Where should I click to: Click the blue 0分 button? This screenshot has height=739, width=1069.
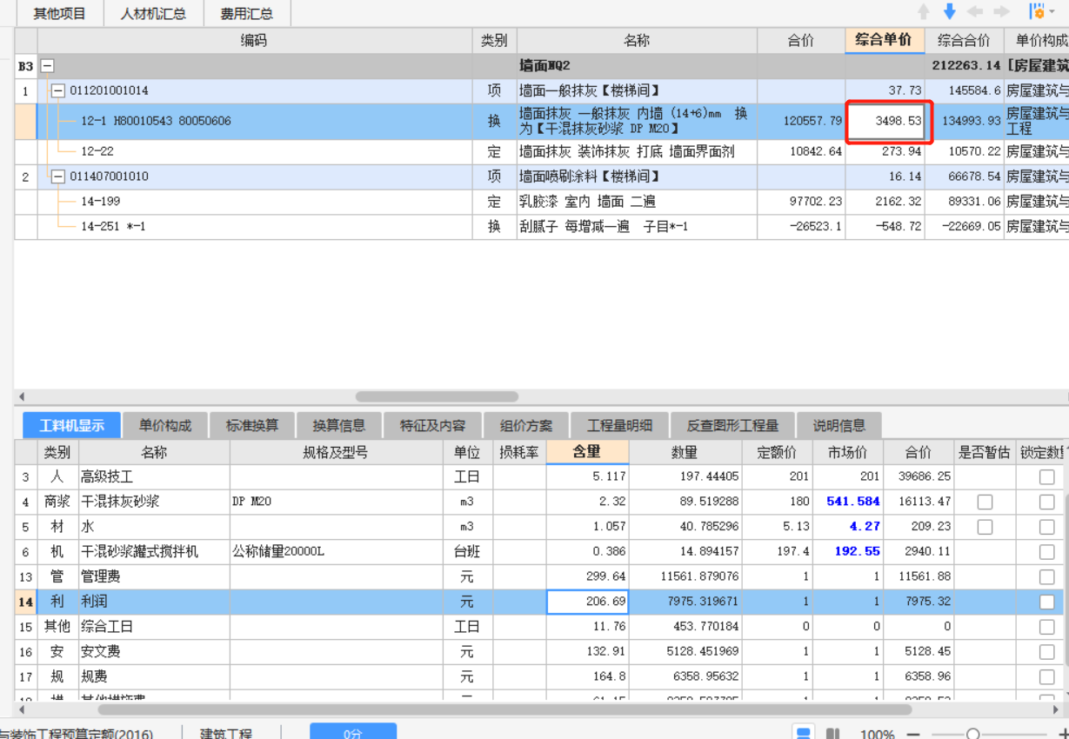tap(352, 732)
